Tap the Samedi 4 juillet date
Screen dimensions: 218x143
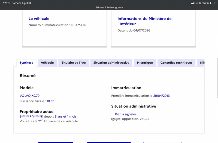coord(22,3)
